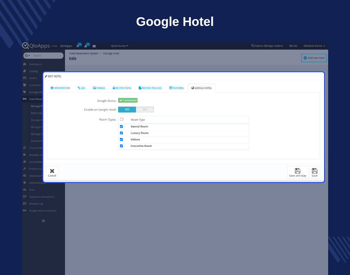
Task: Click the Preferences wrench icon
Action: pyautogui.click(x=25, y=169)
